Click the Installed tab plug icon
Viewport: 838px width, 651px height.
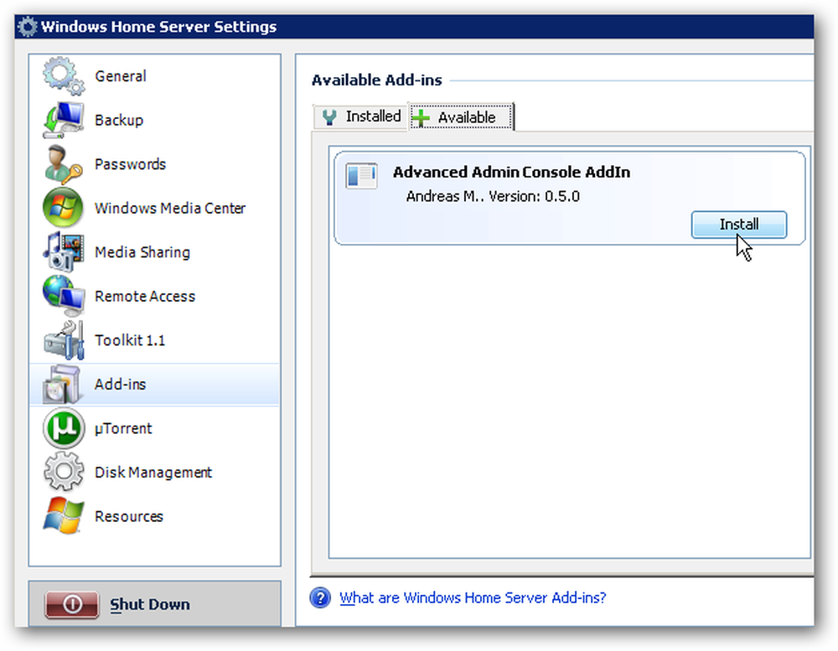click(x=329, y=117)
